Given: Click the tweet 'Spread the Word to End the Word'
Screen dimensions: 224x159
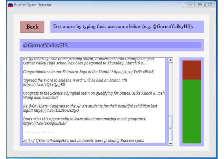Looking at the screenshot, I should click(x=75, y=82).
